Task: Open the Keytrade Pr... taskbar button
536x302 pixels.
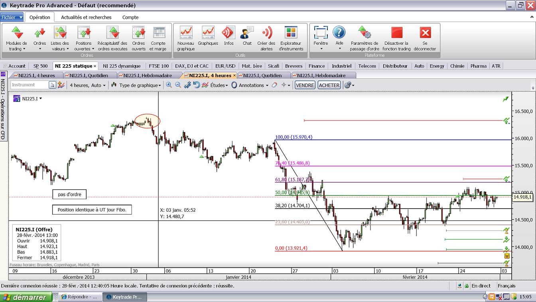Action: pyautogui.click(x=125, y=297)
